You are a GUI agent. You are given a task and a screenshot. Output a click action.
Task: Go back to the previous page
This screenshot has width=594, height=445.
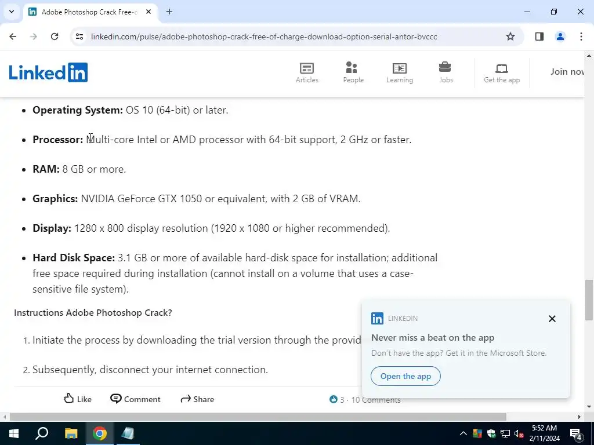pos(13,37)
